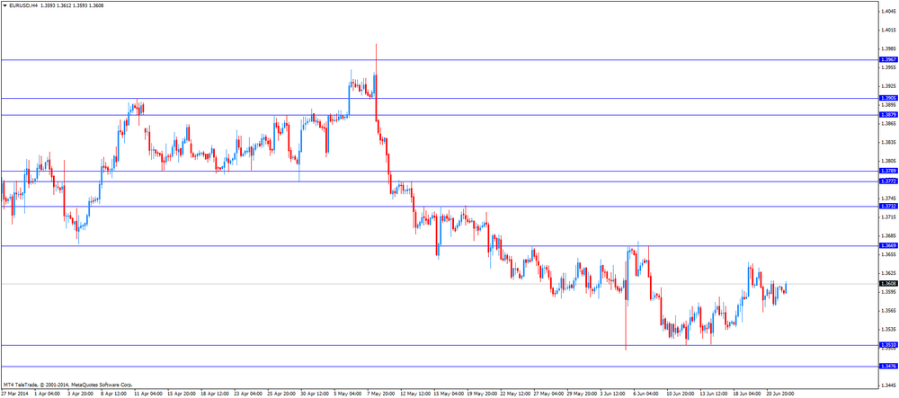Click the blue 1.3789 price label

pyautogui.click(x=888, y=171)
